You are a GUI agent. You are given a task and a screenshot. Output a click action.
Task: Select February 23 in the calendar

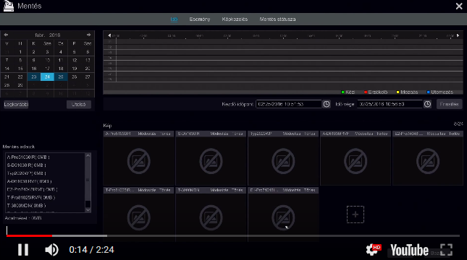pos(33,77)
